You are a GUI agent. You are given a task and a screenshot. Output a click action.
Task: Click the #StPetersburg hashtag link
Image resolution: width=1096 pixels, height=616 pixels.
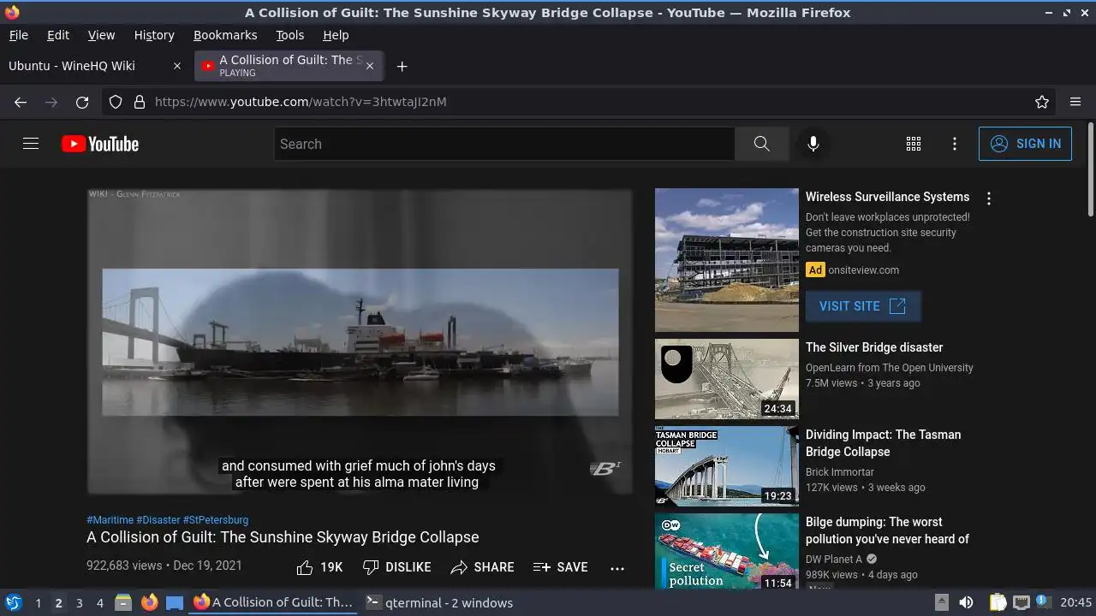(x=216, y=519)
